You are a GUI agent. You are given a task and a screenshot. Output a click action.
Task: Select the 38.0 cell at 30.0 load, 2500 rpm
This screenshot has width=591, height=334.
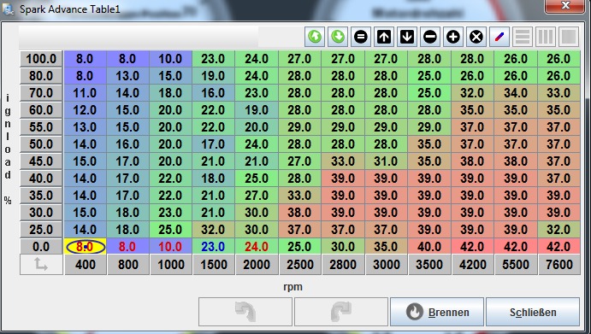click(299, 213)
